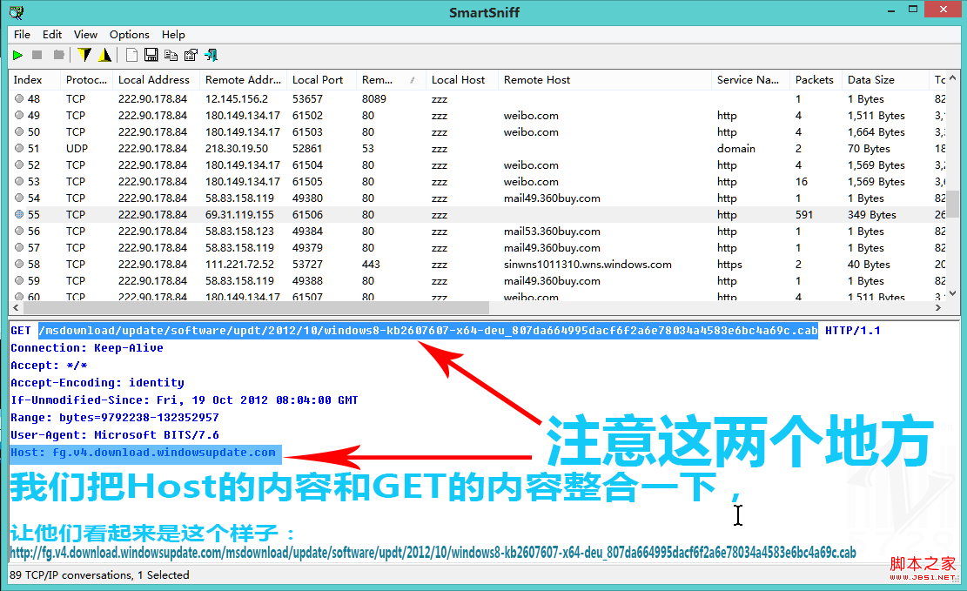967x591 pixels.
Task: Click SmartSniff app icon in title bar
Action: point(17,11)
